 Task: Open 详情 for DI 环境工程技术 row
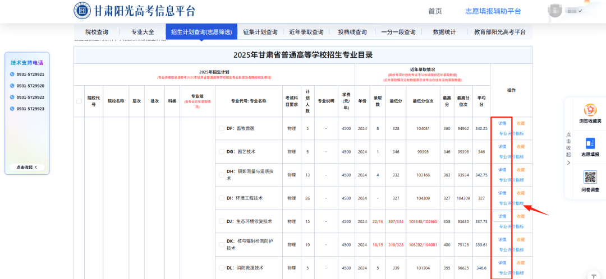502,193
